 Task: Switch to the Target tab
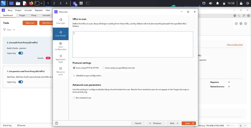pyautogui.click(x=22, y=15)
